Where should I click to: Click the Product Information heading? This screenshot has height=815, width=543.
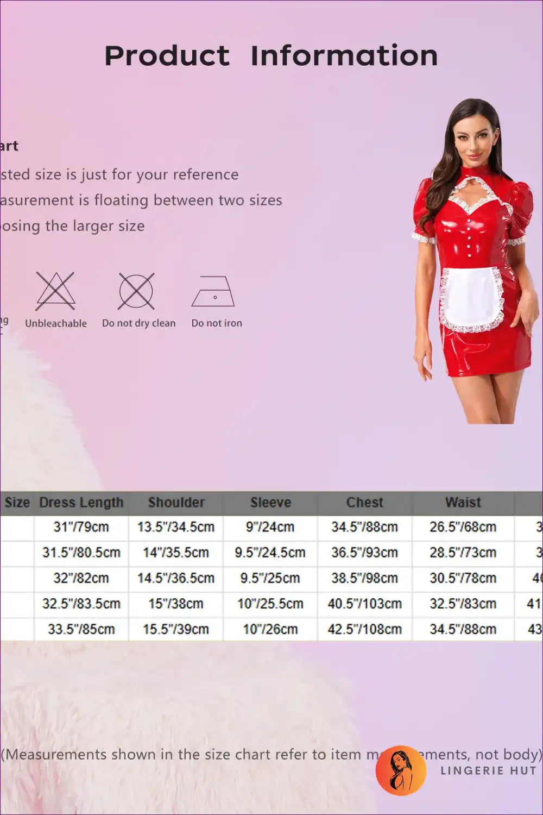tap(271, 56)
